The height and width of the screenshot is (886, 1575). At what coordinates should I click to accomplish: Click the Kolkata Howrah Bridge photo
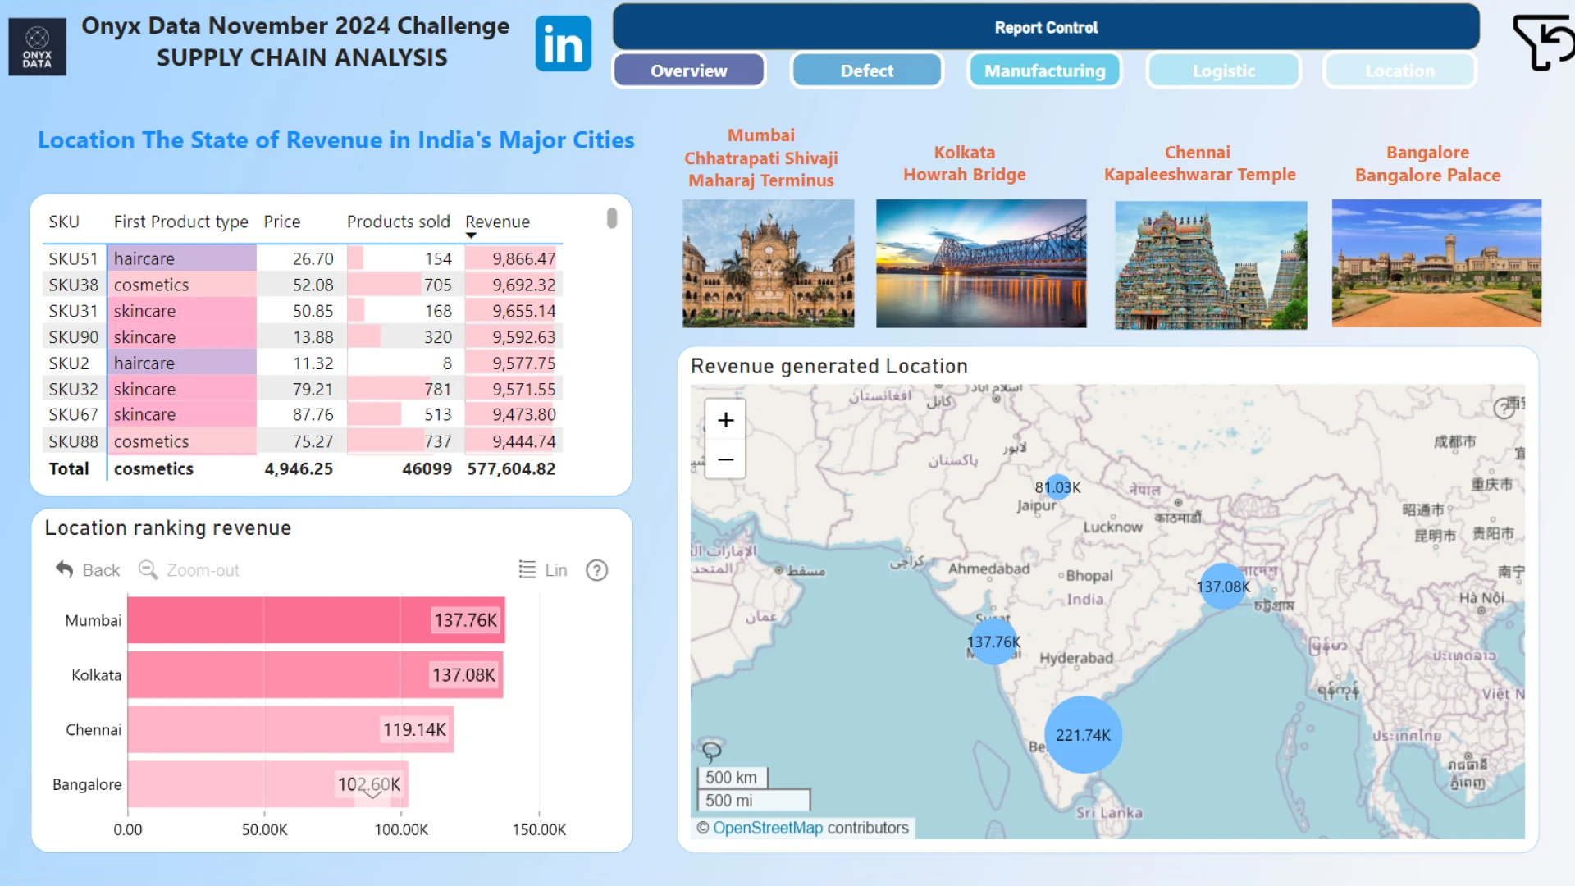click(x=981, y=263)
